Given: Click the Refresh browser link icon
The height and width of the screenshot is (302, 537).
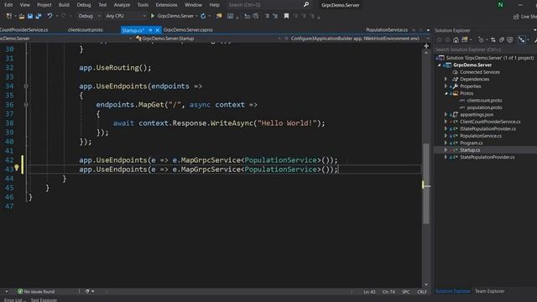Looking at the screenshot, I should [203, 16].
